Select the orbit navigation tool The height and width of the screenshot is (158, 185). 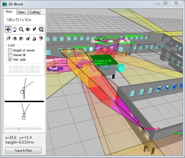8,29
